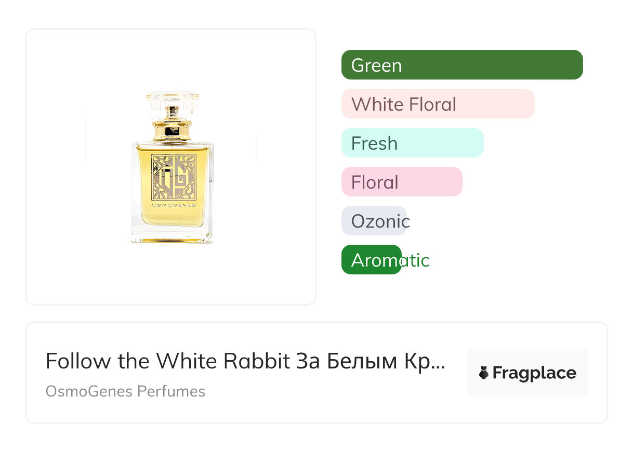The width and height of the screenshot is (633, 449).
Task: Open the perfume bottle product image
Action: tap(172, 166)
